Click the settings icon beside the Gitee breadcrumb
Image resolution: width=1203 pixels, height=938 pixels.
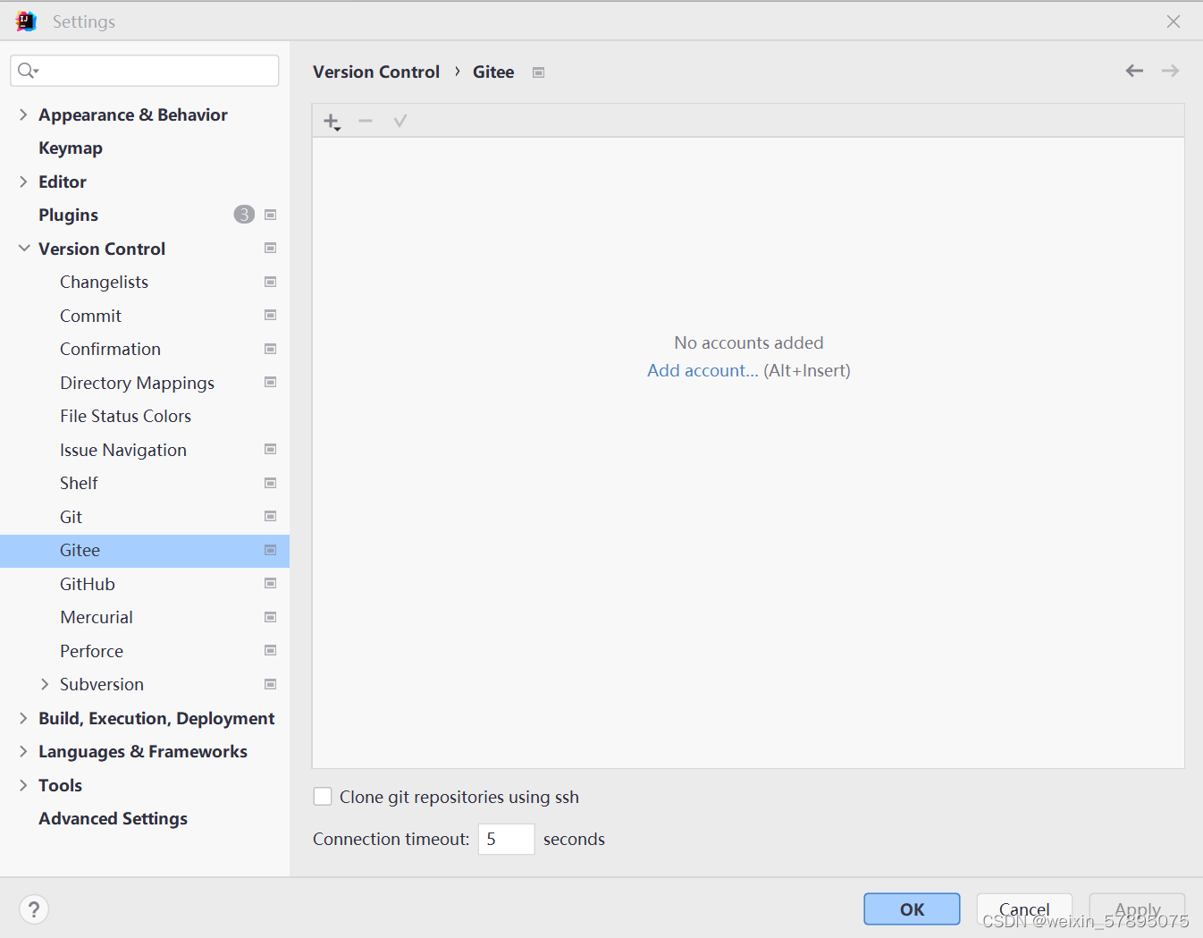(538, 72)
